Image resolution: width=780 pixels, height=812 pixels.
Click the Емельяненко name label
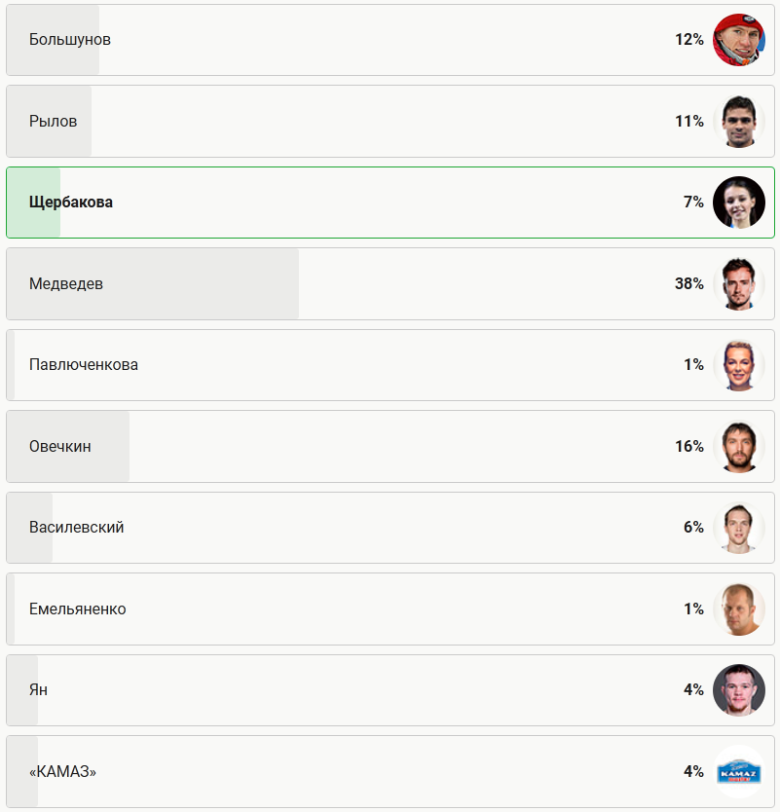(78, 609)
